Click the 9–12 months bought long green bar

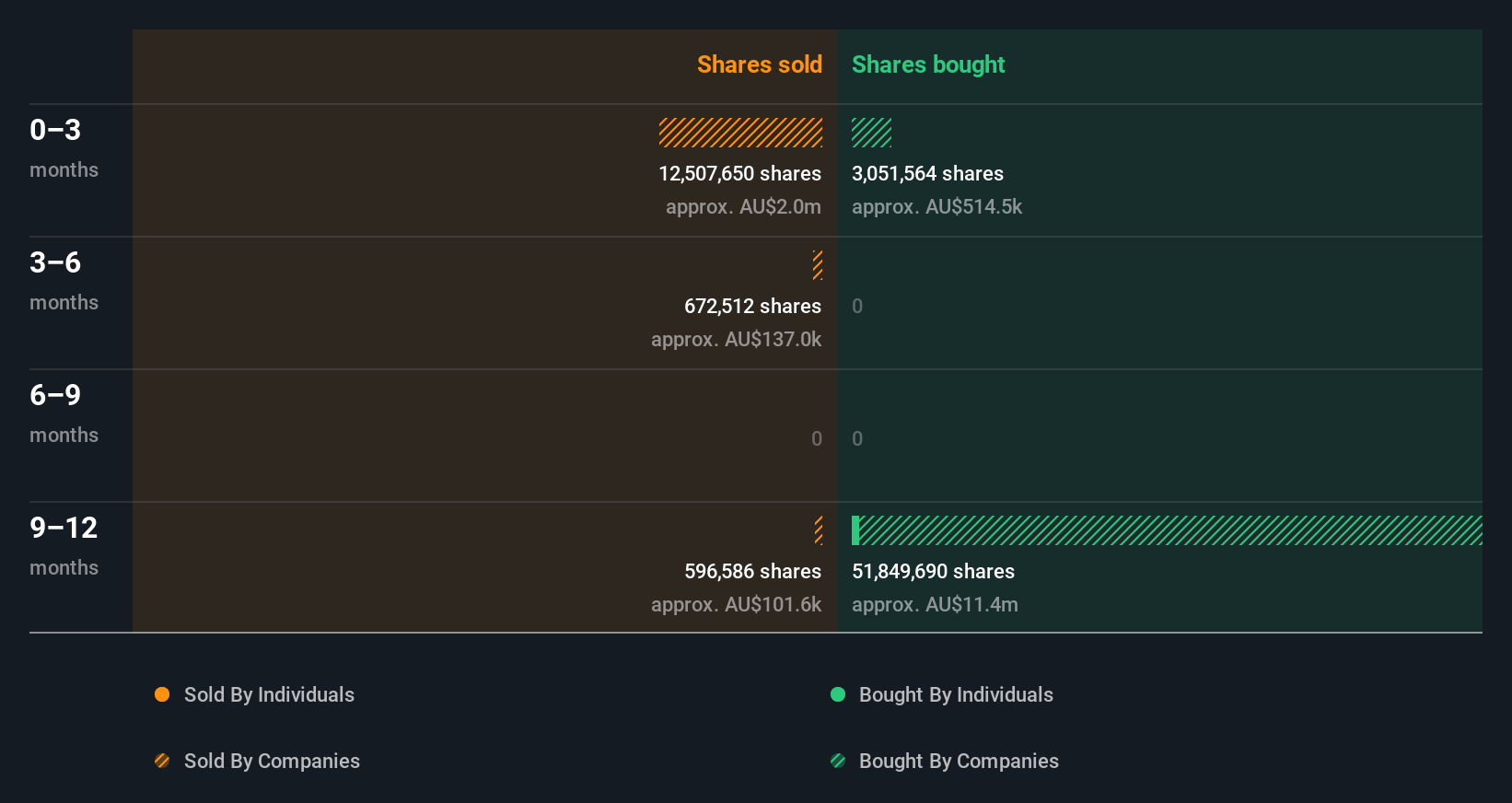click(x=1167, y=530)
